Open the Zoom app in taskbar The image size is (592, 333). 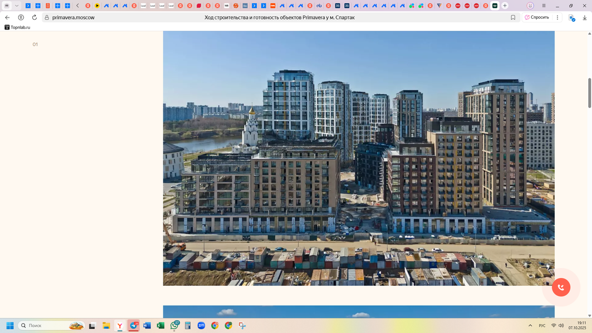point(201,325)
